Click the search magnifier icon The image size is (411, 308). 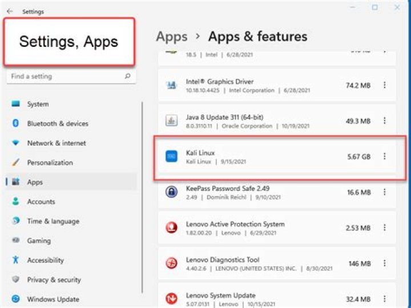coord(127,77)
